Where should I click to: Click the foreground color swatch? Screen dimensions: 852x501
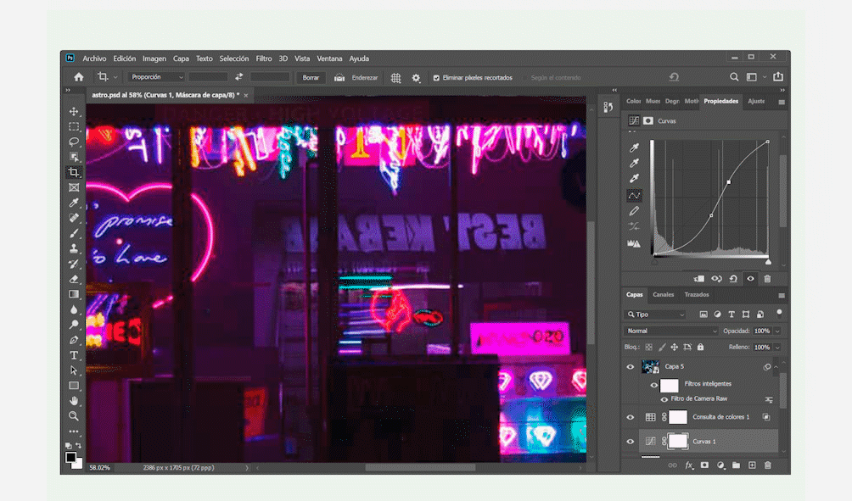tap(70, 458)
